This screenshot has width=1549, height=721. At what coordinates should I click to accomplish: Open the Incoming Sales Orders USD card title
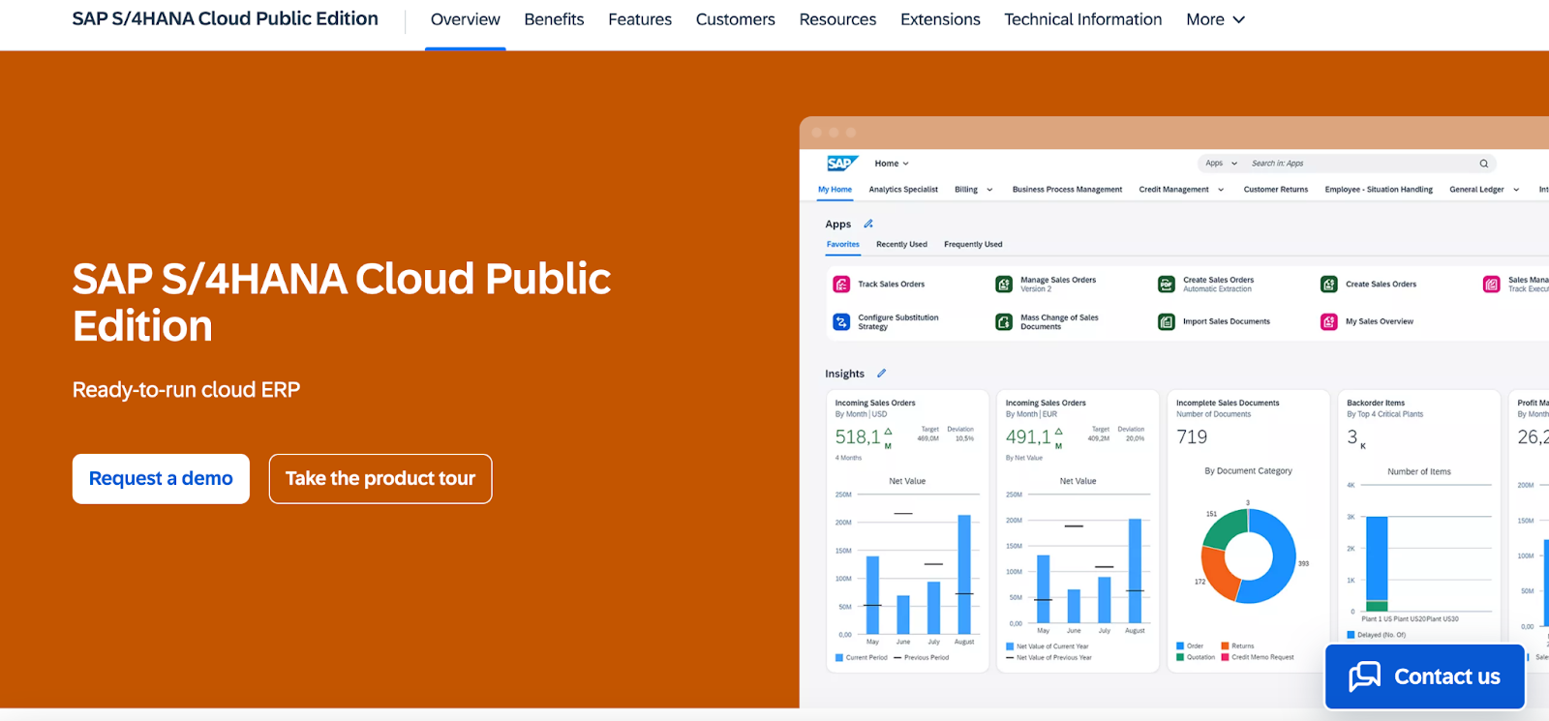875,404
